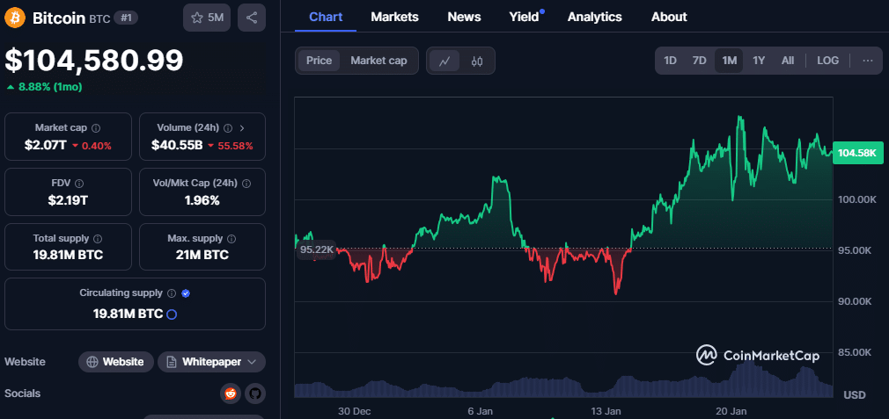The height and width of the screenshot is (419, 889).
Task: Click the #1 rank badge
Action: pos(126,18)
